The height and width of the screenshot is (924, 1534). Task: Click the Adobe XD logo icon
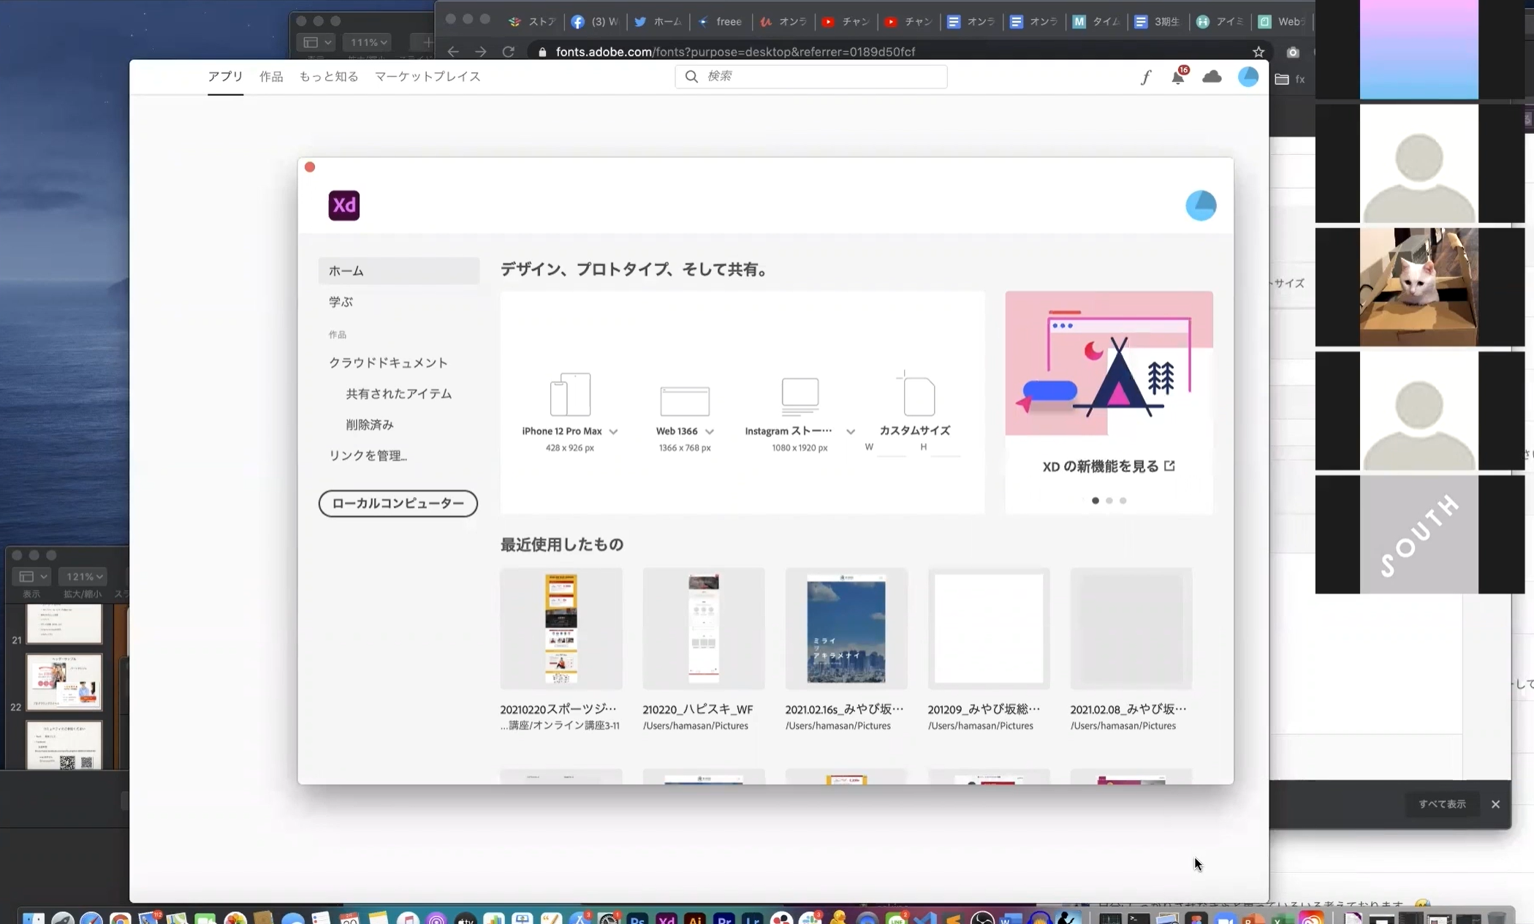click(343, 205)
